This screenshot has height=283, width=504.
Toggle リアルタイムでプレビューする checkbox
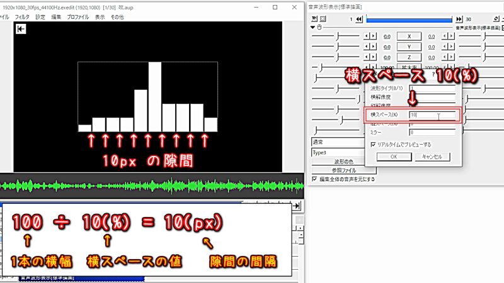tap(373, 145)
